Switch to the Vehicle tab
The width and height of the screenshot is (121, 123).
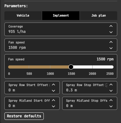[x=23, y=16]
